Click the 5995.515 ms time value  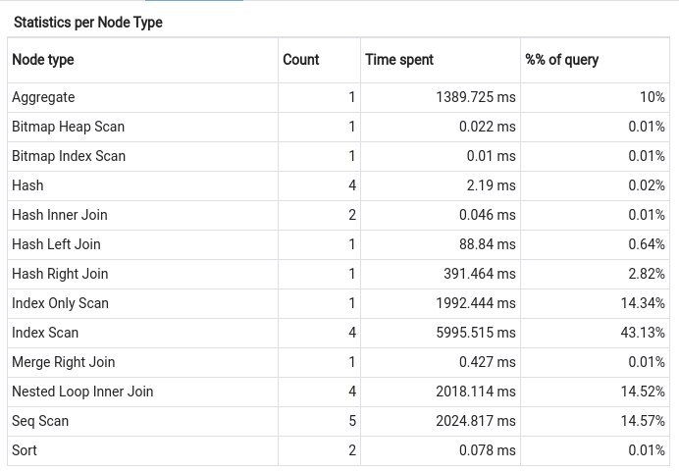pos(476,333)
